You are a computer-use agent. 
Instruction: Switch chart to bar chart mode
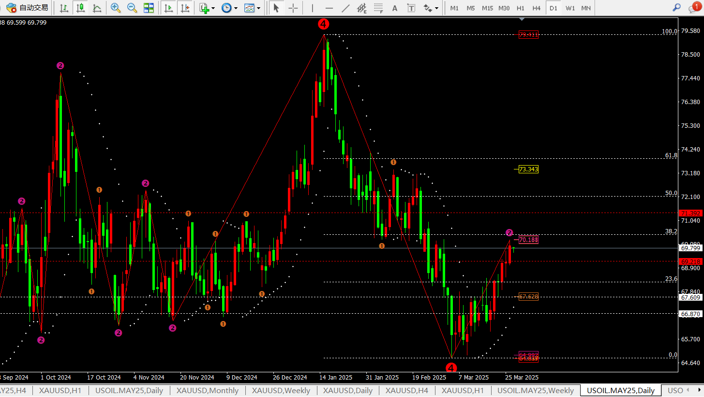point(63,8)
